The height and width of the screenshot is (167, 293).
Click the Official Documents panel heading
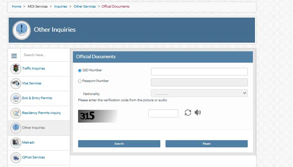point(96,56)
